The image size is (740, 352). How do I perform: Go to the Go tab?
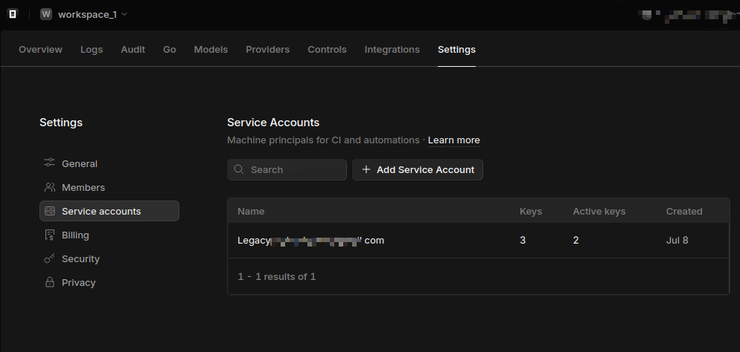tap(170, 50)
